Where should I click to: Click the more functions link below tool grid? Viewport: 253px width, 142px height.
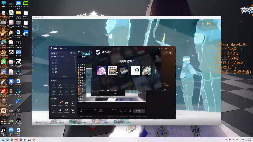click(x=64, y=116)
